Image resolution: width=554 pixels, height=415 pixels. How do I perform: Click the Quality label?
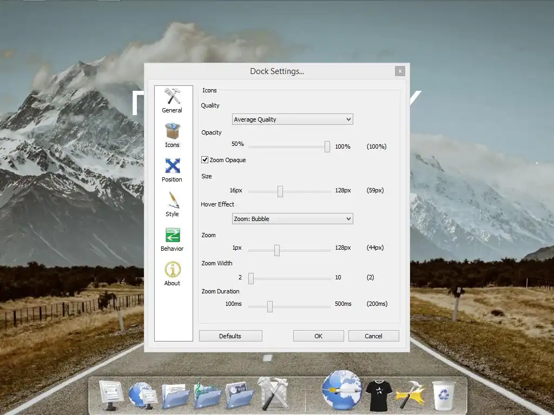coord(210,105)
